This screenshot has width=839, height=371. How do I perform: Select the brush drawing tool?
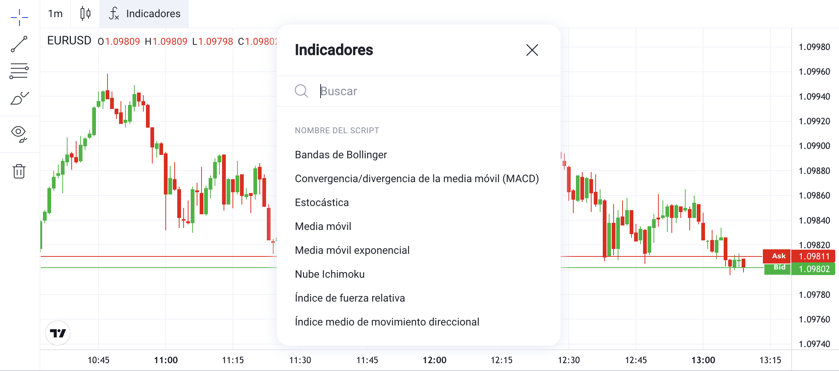click(x=19, y=99)
